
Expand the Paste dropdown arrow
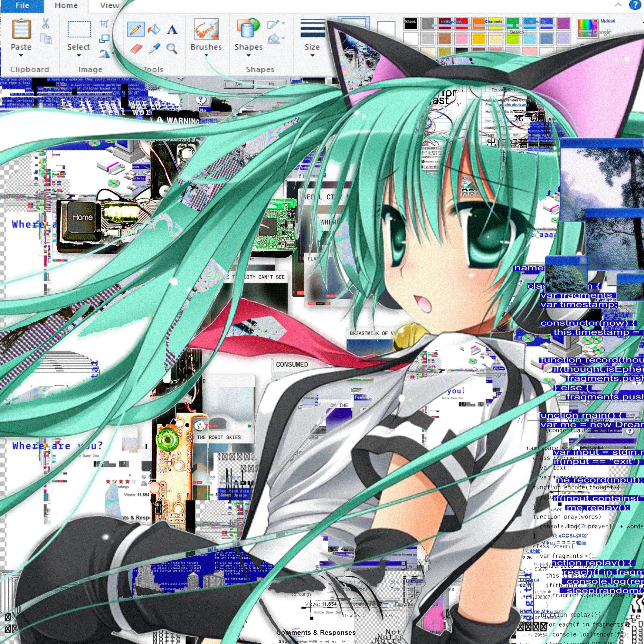pyautogui.click(x=21, y=55)
